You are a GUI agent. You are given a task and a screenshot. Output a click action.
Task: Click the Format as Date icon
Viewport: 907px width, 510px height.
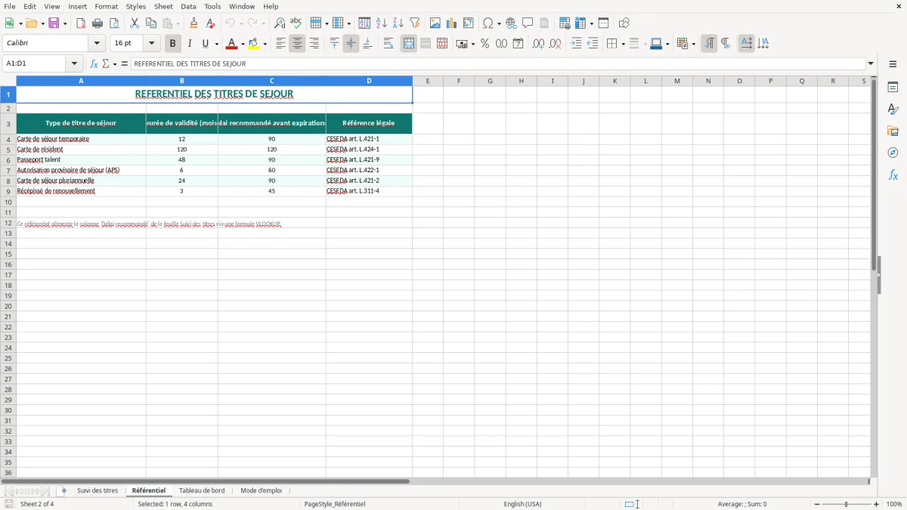518,44
